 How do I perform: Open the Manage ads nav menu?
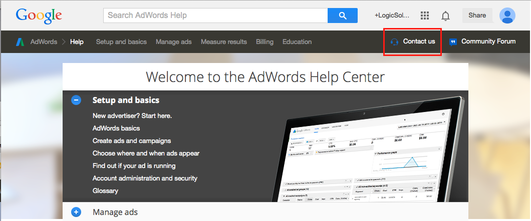click(x=174, y=42)
